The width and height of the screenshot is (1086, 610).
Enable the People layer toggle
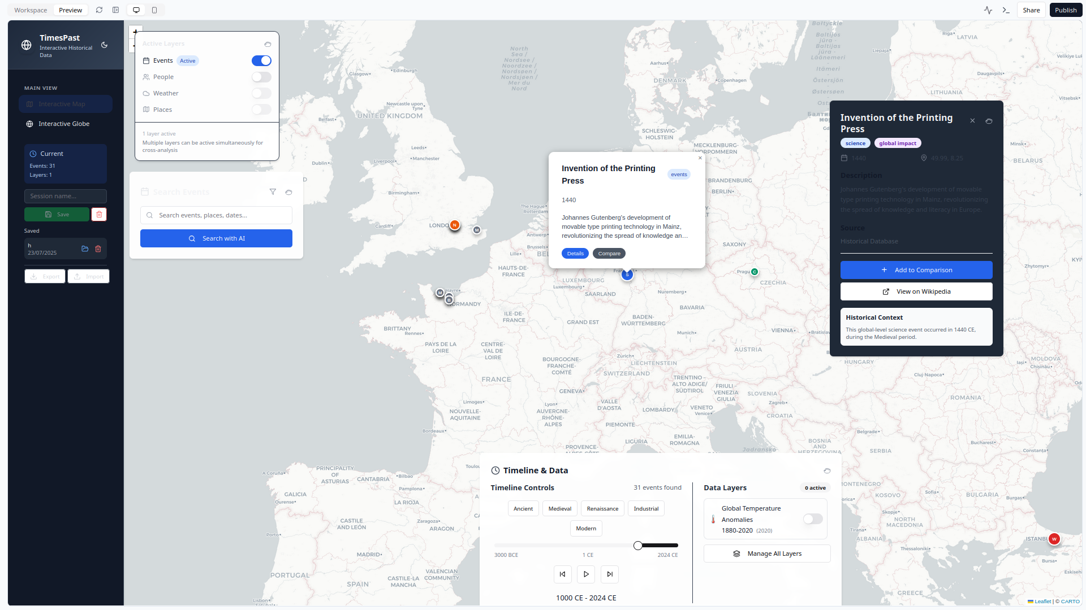point(261,77)
